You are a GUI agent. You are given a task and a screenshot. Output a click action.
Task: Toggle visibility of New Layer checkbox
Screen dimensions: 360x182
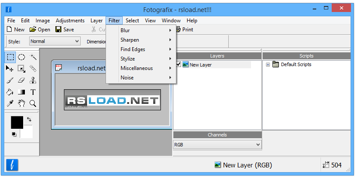[178, 64]
